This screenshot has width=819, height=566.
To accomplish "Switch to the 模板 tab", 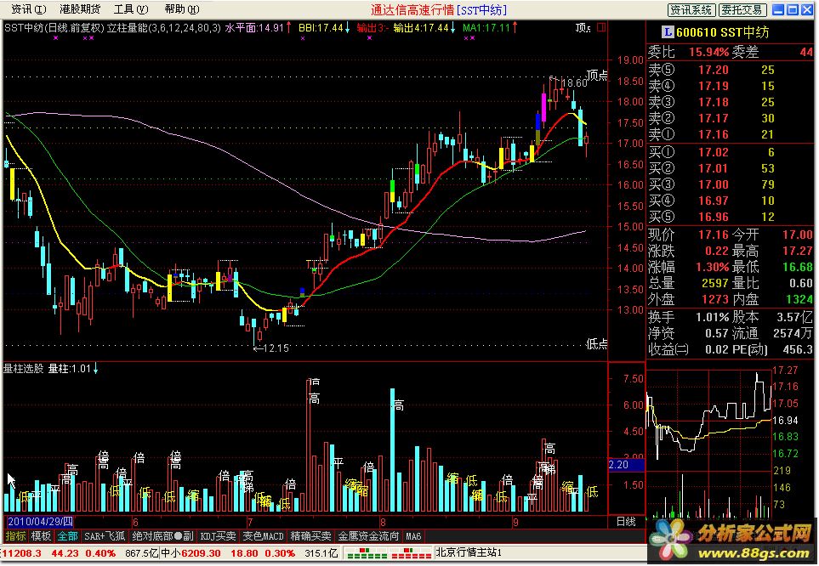I will click(41, 536).
